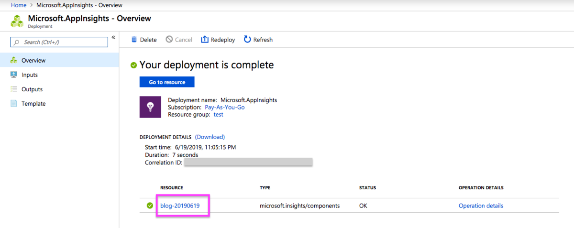Click the Your deployment is complete heading
This screenshot has width=574, height=228.
pyautogui.click(x=207, y=65)
